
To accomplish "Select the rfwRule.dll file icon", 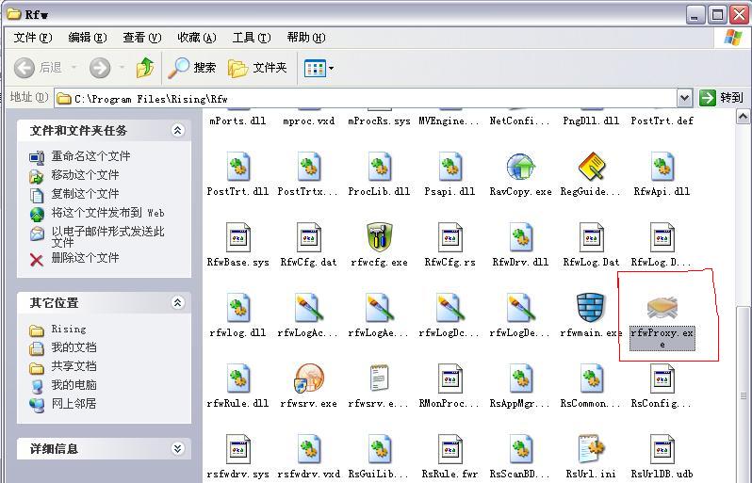I will [238, 378].
